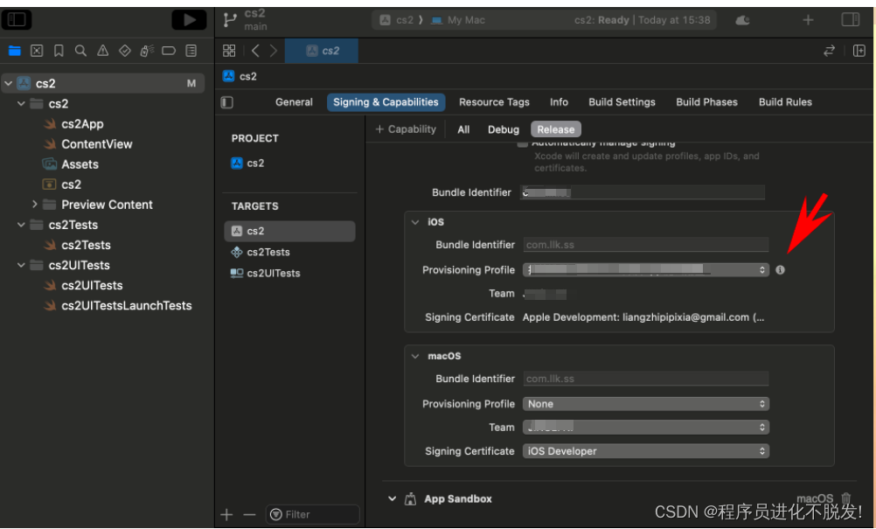Add an editor on the right
The image size is (876, 529).
point(859,51)
